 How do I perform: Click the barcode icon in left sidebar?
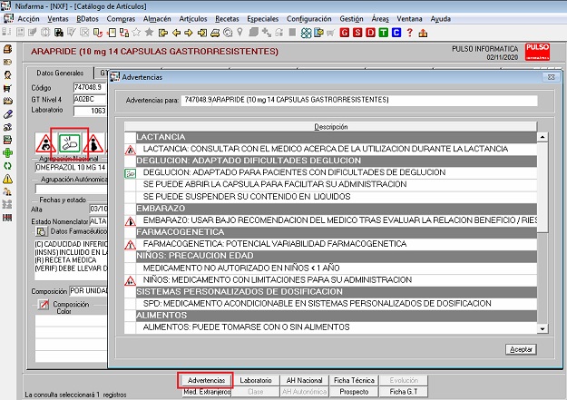pyautogui.click(x=7, y=218)
